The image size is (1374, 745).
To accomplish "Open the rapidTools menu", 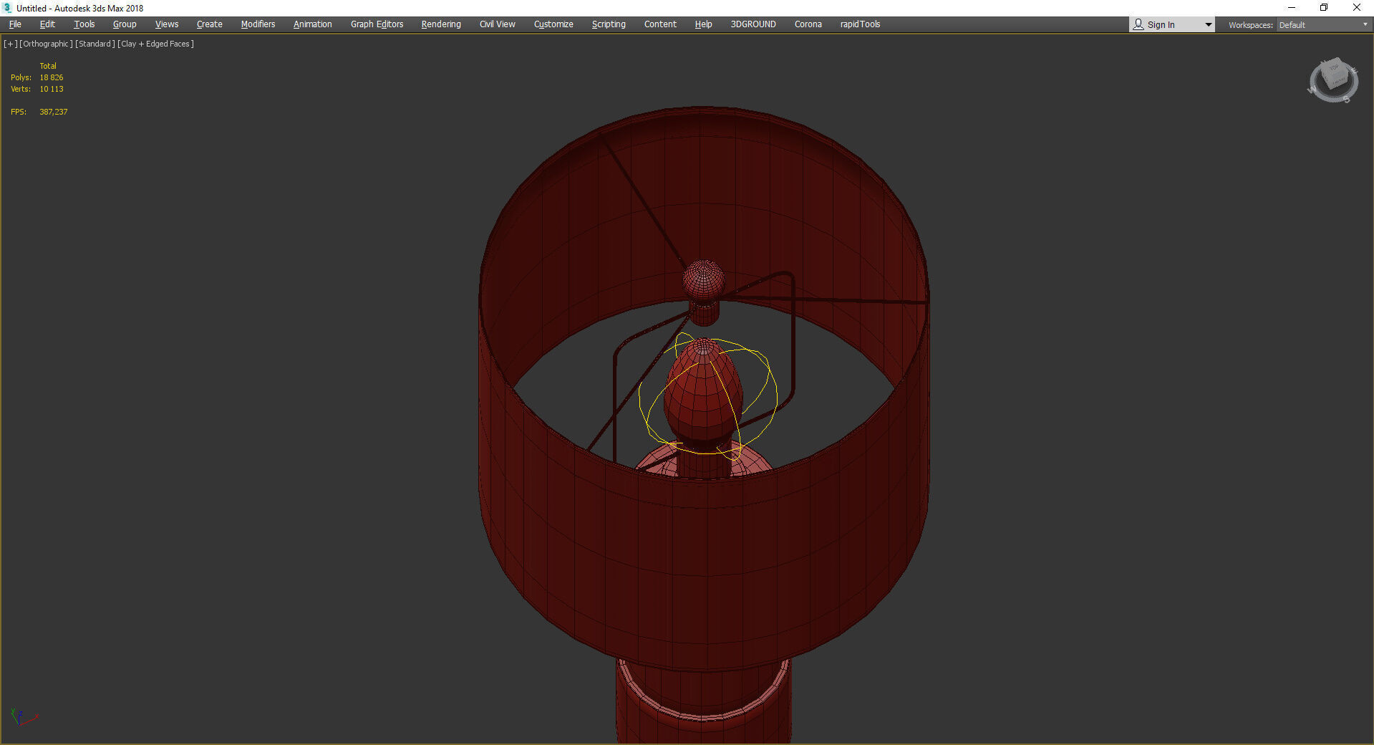I will click(861, 24).
